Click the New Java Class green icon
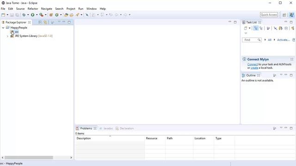This screenshot has width=296, height=166. [57, 15]
